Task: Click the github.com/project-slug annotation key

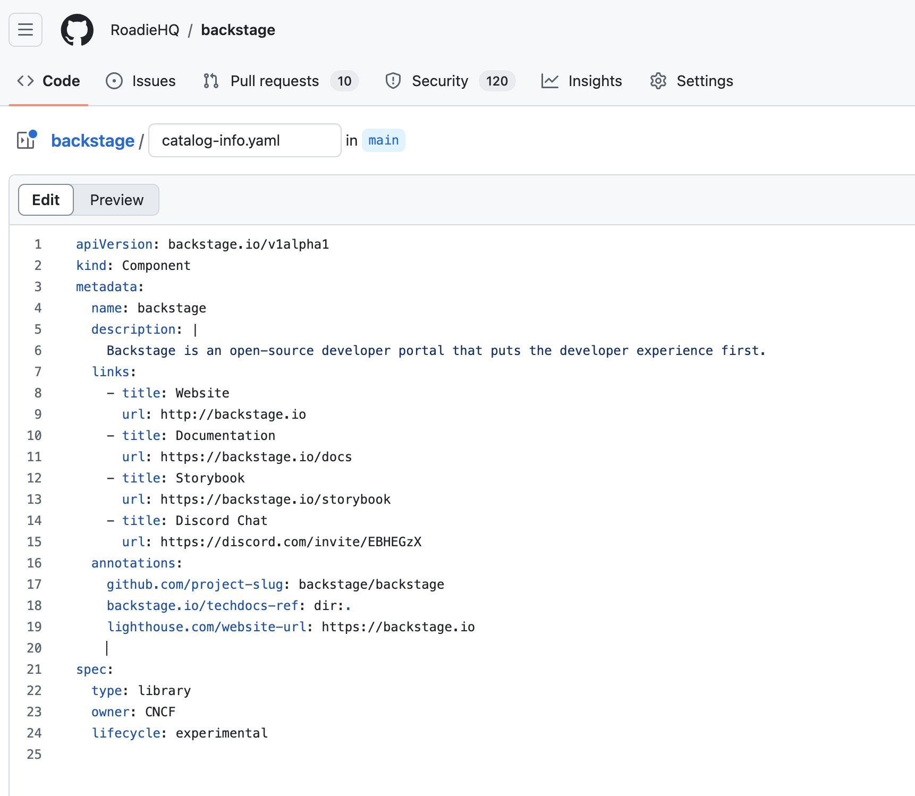Action: tap(195, 585)
